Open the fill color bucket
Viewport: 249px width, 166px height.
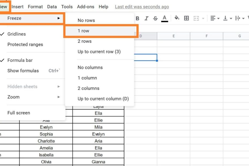point(177,18)
